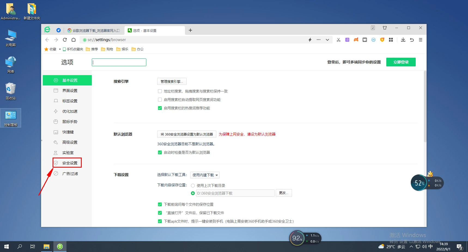Image resolution: width=468 pixels, height=252 pixels.
Task: Switch to the 谷歌浏览器下载 tab
Action: point(94,30)
